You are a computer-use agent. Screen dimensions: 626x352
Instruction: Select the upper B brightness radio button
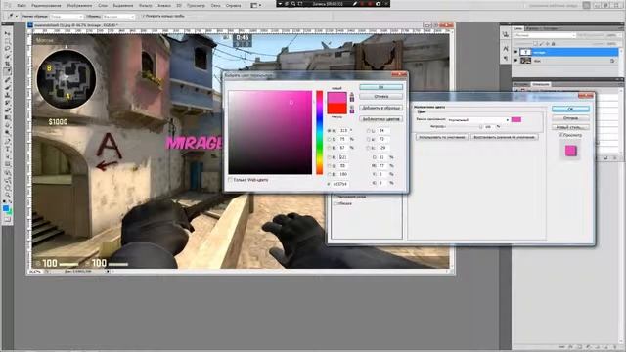(330, 148)
